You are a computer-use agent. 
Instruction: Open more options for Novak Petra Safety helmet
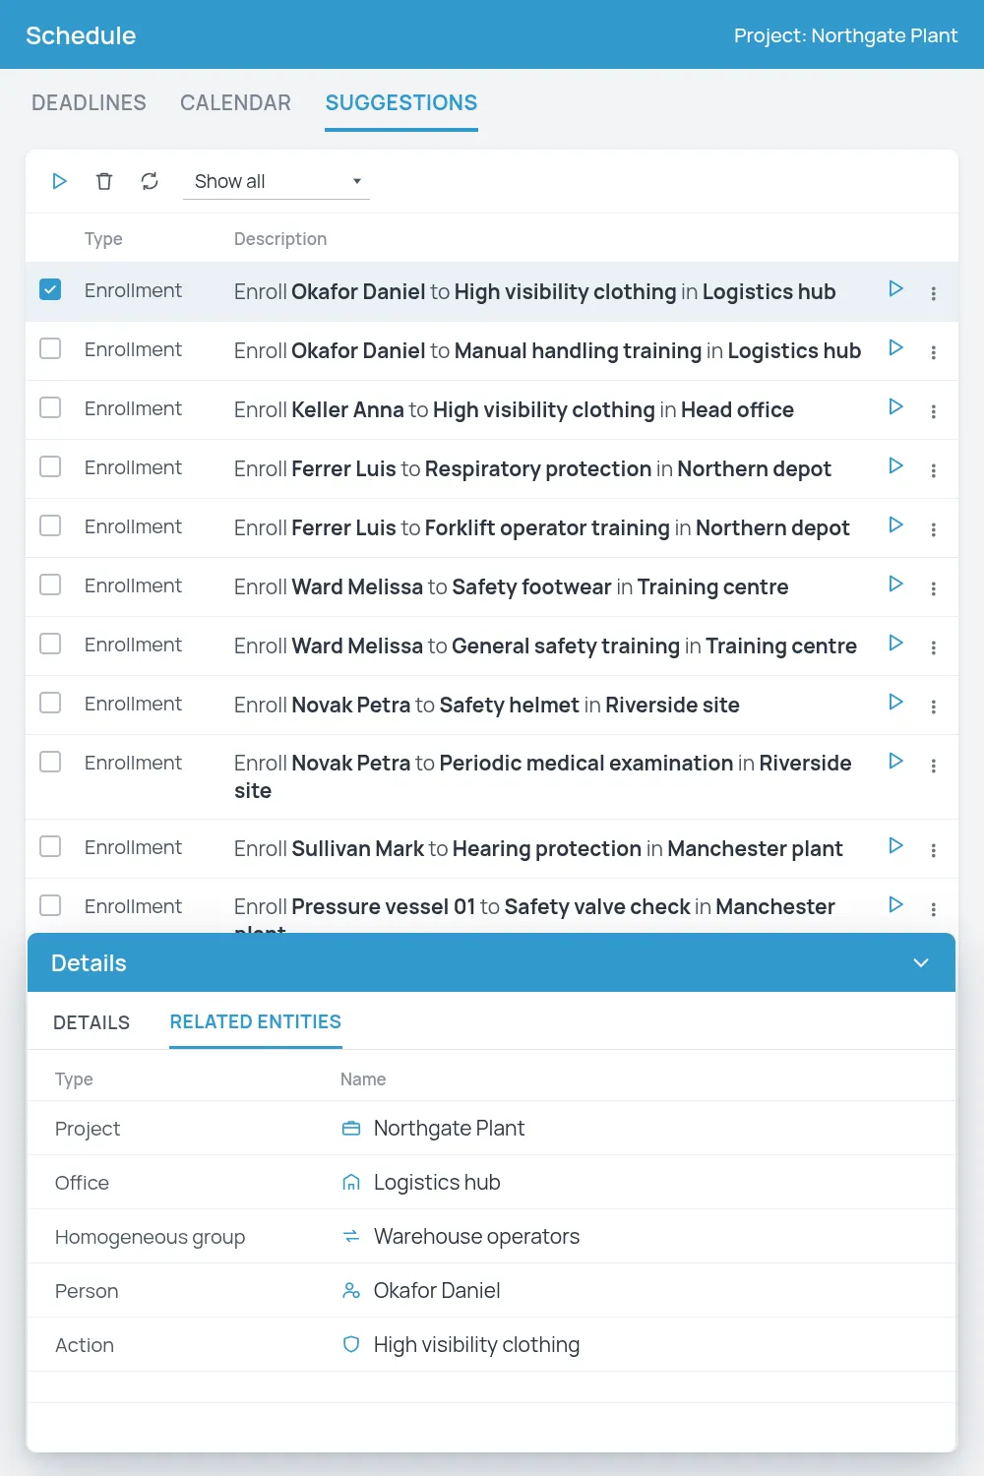(x=933, y=707)
